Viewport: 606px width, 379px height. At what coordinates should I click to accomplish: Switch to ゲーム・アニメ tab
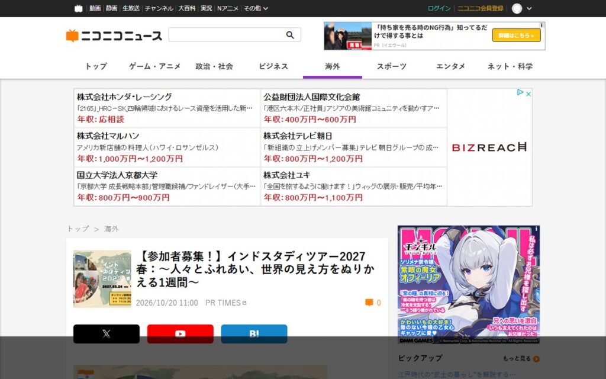point(154,66)
